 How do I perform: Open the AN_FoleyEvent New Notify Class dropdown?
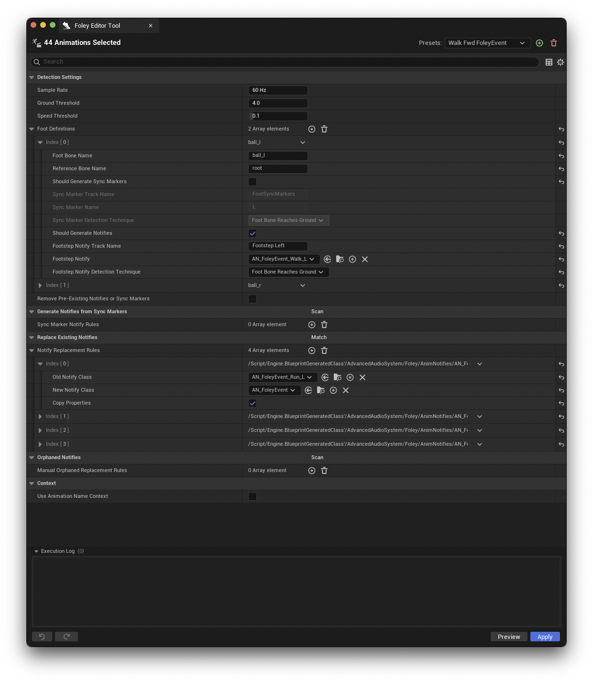275,390
